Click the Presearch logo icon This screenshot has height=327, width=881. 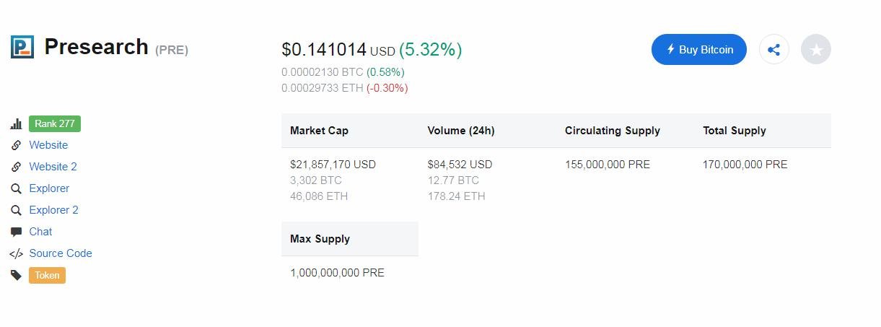click(x=22, y=47)
